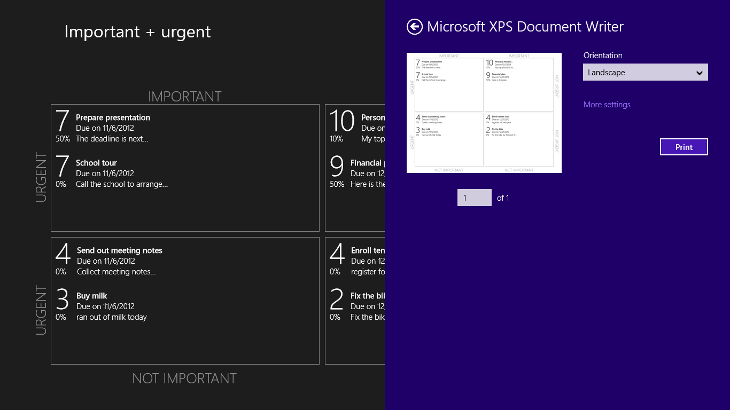Click the large 7 priority number of Prepare presentation
Screen dimensions: 730x410
pyautogui.click(x=63, y=121)
